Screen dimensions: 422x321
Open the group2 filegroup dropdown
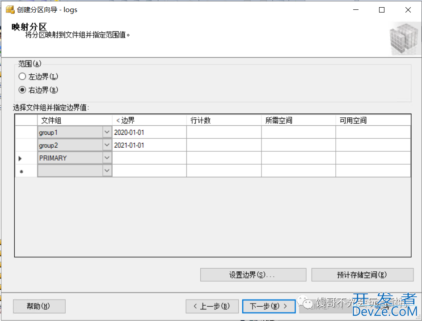pyautogui.click(x=107, y=145)
